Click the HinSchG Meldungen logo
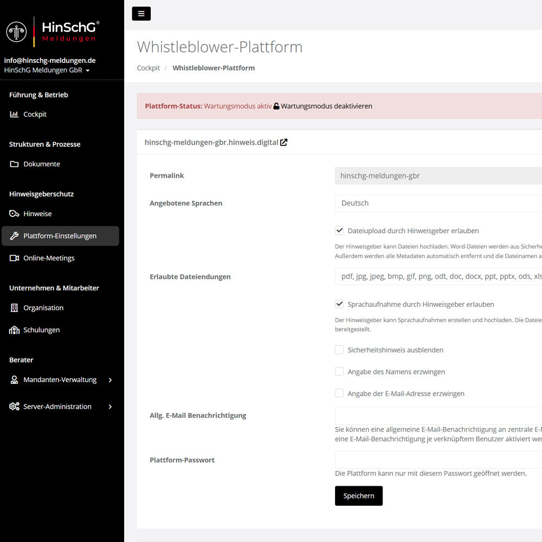Screen dimensions: 542x542 click(53, 31)
